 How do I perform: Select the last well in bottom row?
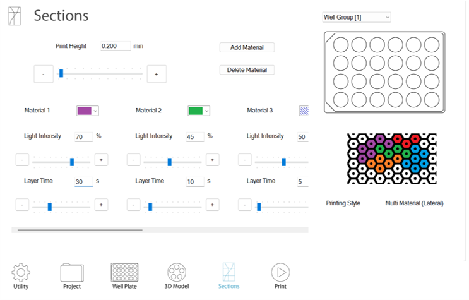point(432,100)
